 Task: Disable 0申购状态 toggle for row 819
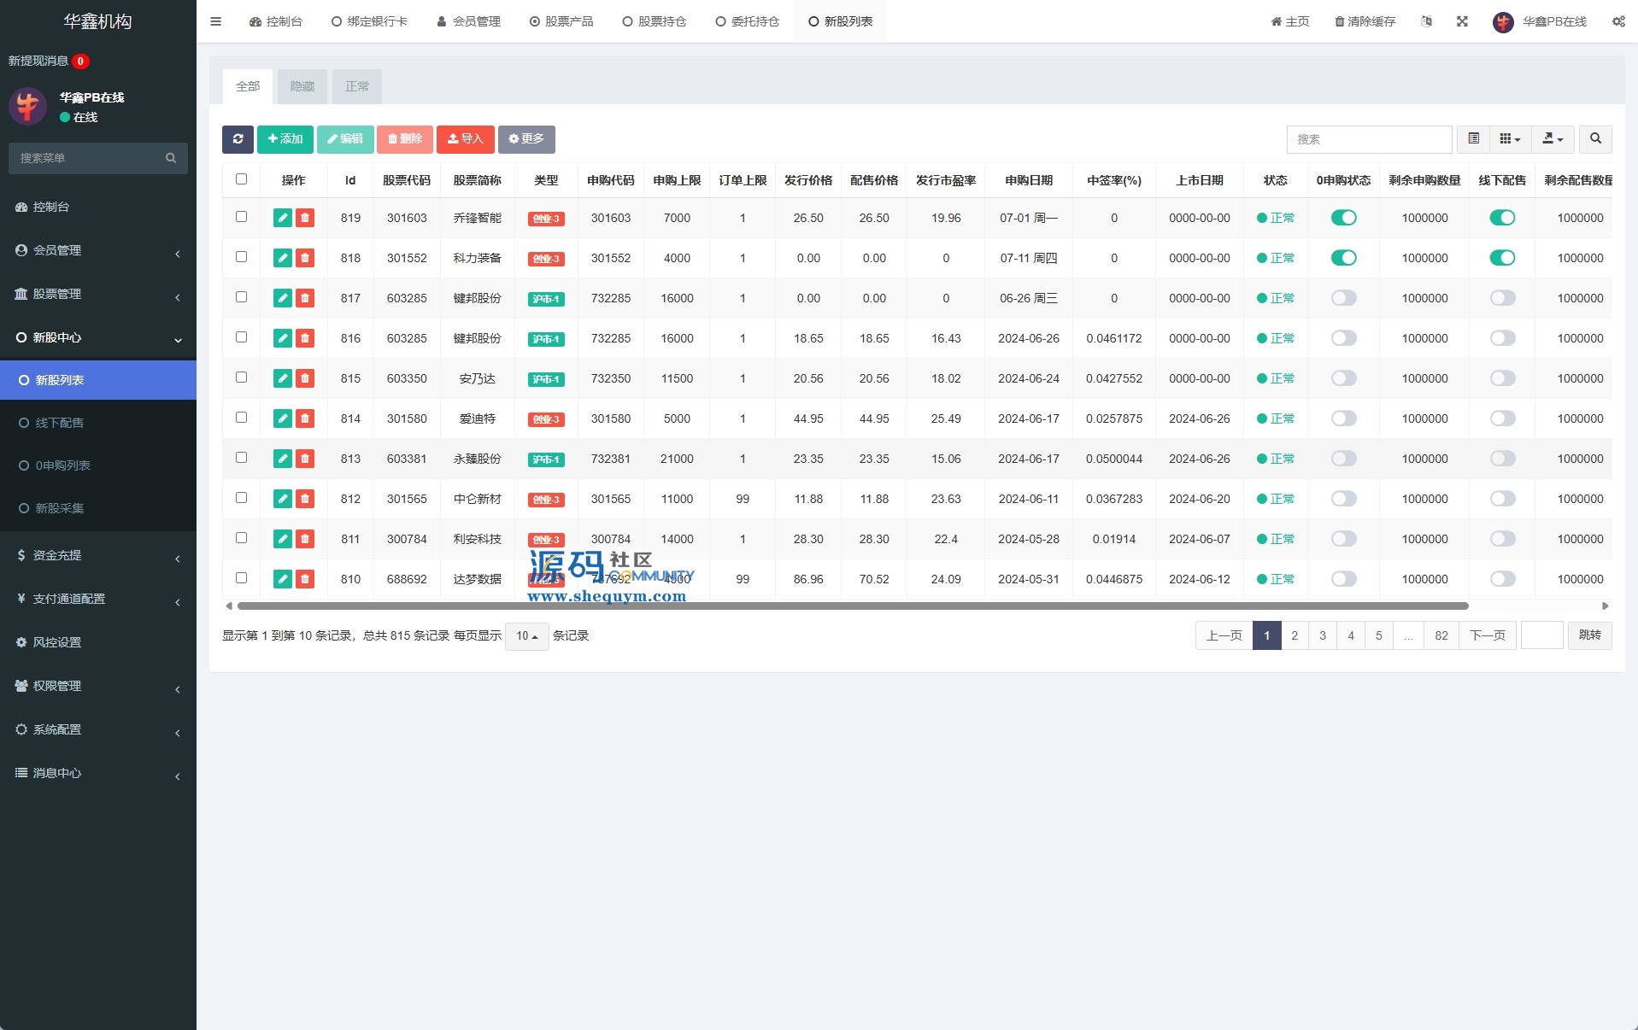coord(1343,218)
